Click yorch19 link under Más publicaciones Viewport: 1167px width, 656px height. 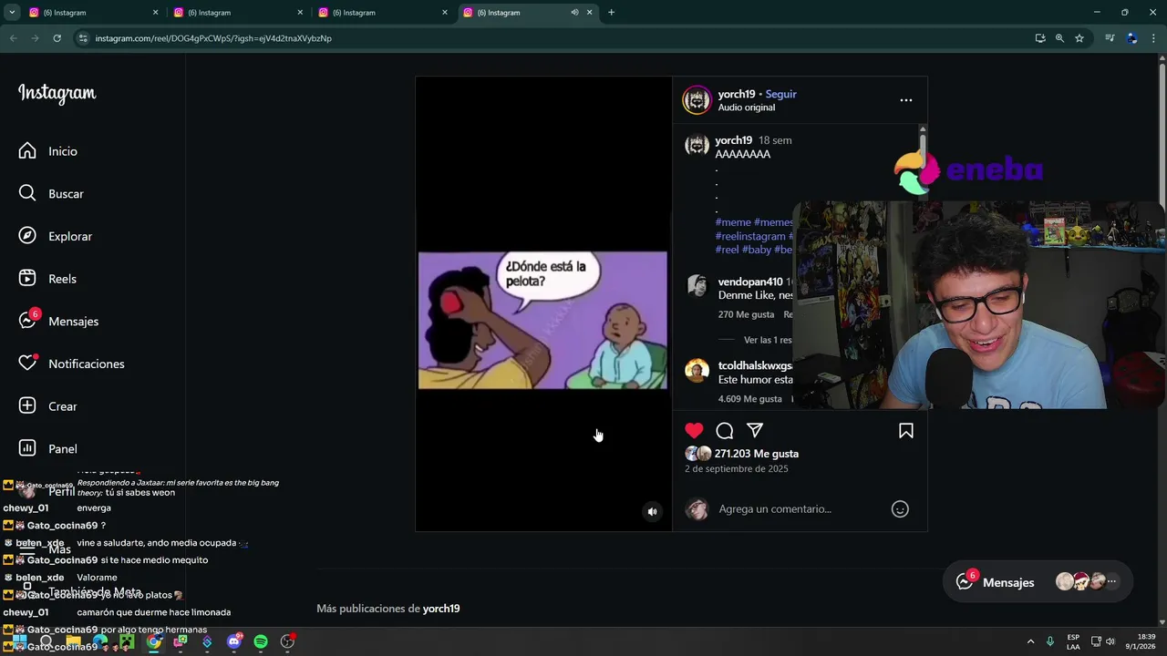(x=441, y=609)
